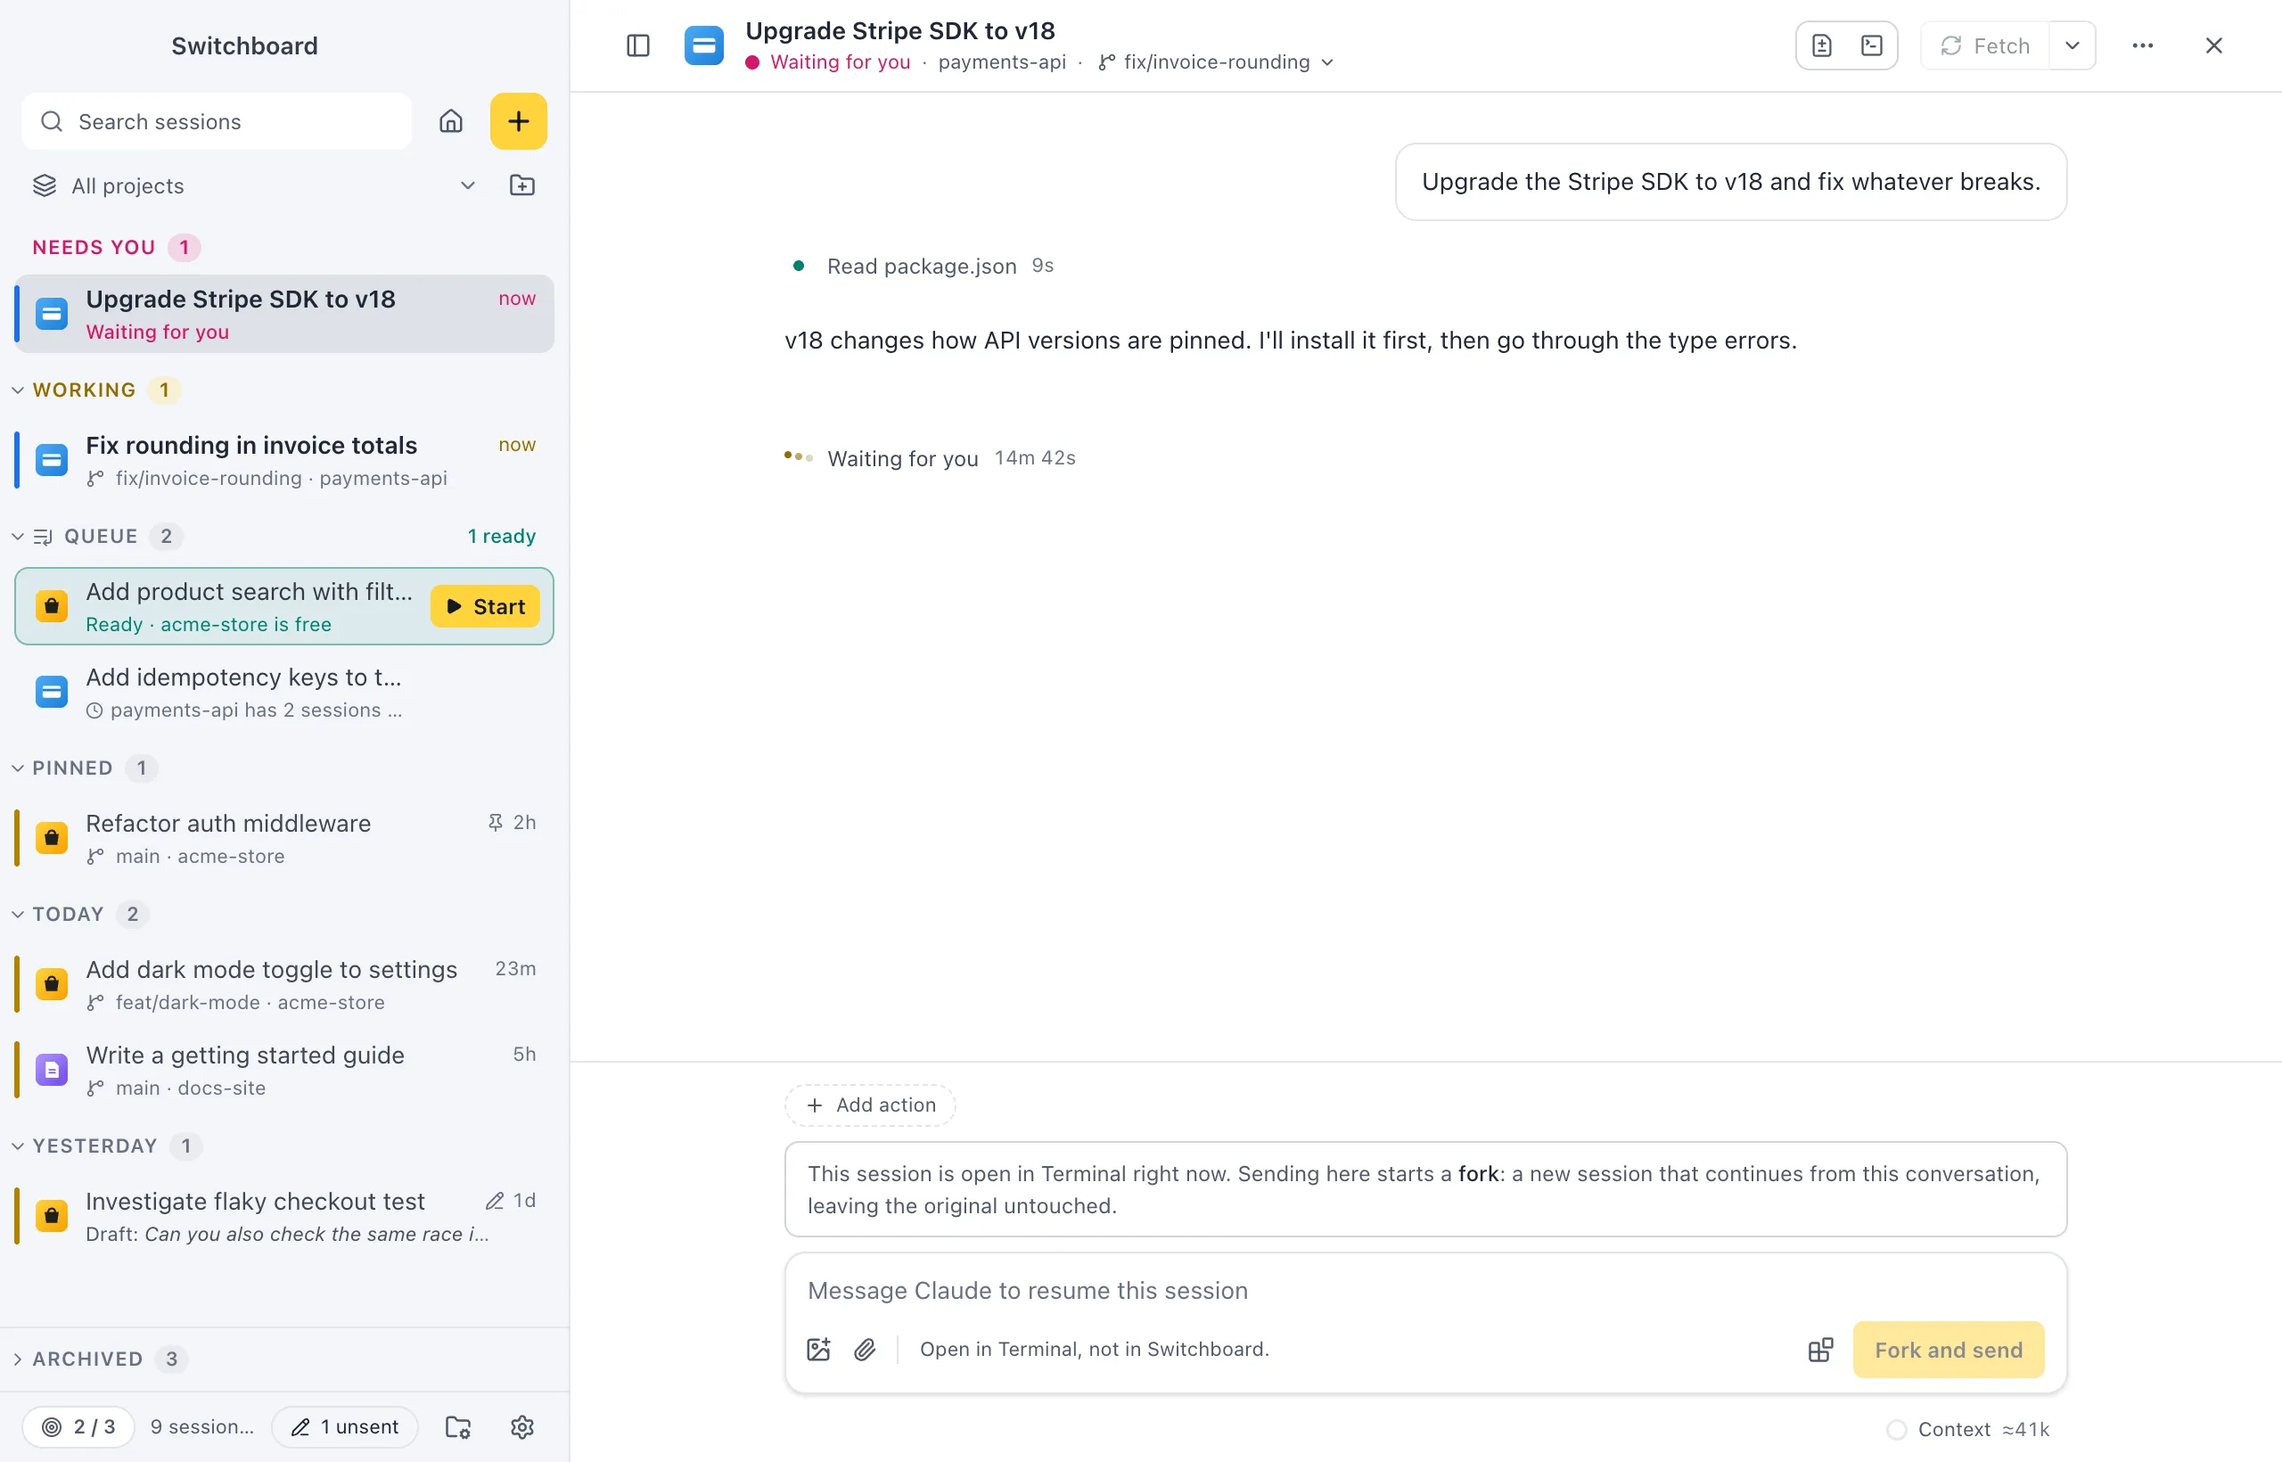This screenshot has height=1462, width=2282.
Task: Focus the Search sessions field
Action: [x=217, y=121]
